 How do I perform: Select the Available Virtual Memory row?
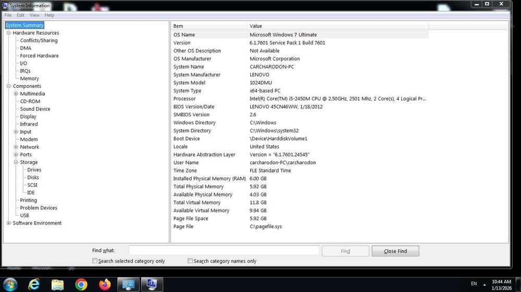click(x=300, y=211)
